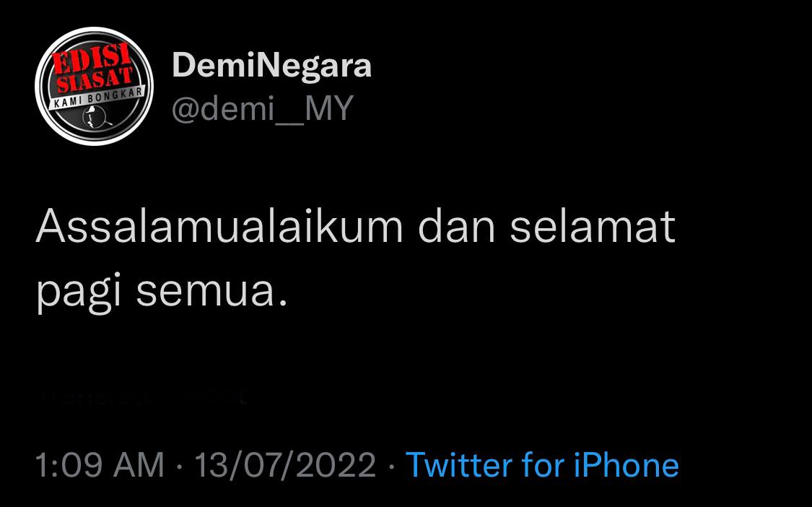Click the dot separator before Twitter for iPhone

click(x=391, y=466)
